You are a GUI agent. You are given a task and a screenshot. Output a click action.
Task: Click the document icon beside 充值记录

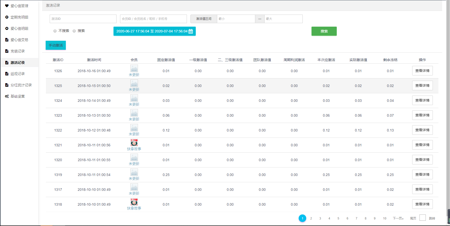point(7,51)
